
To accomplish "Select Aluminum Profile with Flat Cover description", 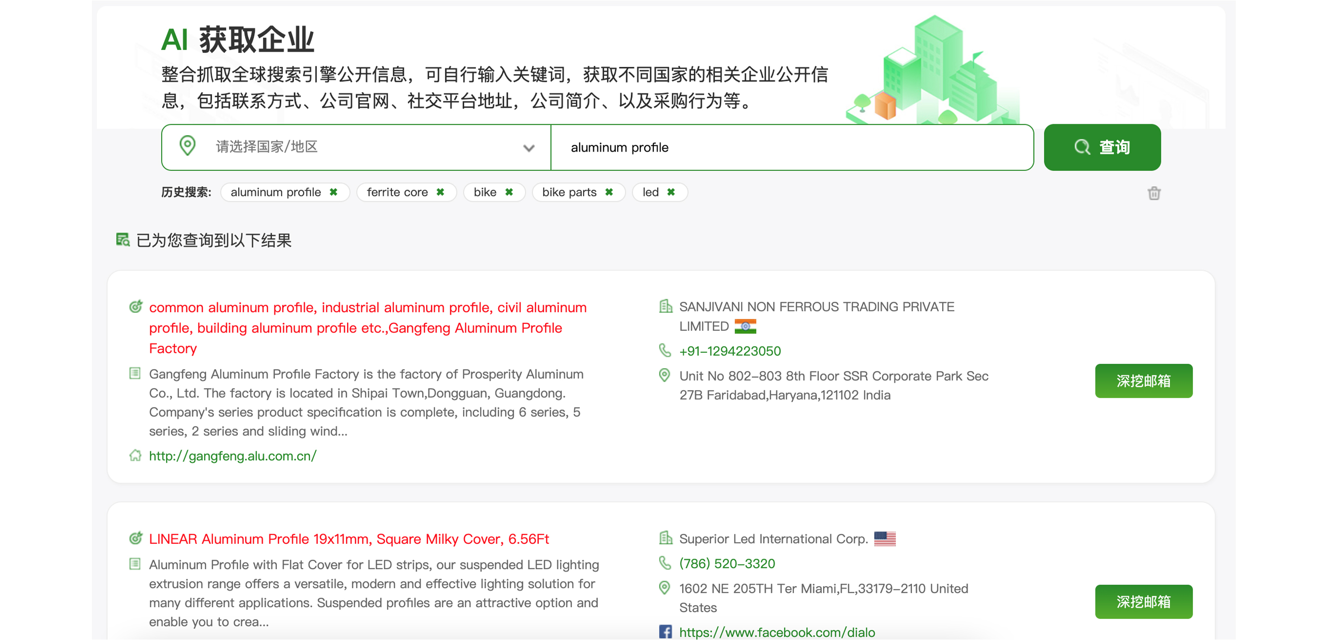I will (x=374, y=593).
